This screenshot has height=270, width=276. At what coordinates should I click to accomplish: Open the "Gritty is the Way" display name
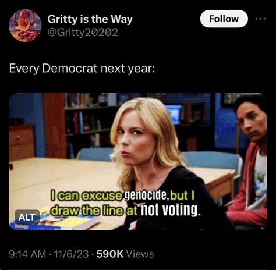click(x=90, y=20)
